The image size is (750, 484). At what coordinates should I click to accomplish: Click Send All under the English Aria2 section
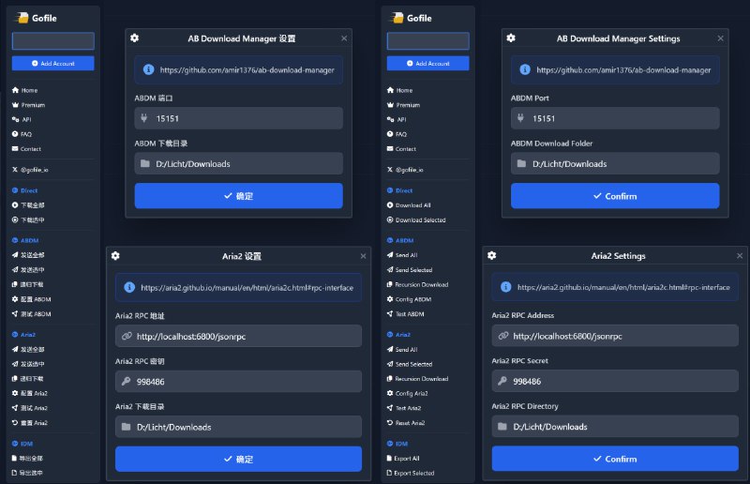click(402, 350)
